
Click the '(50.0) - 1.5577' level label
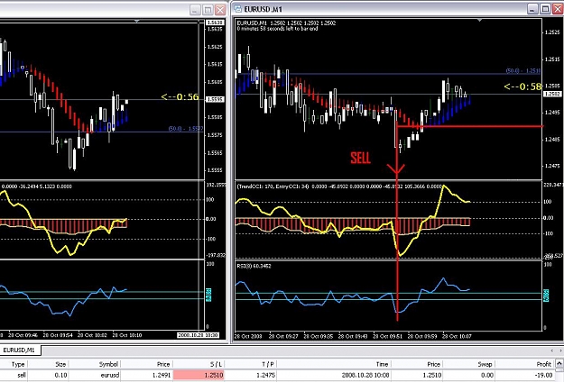tap(186, 129)
